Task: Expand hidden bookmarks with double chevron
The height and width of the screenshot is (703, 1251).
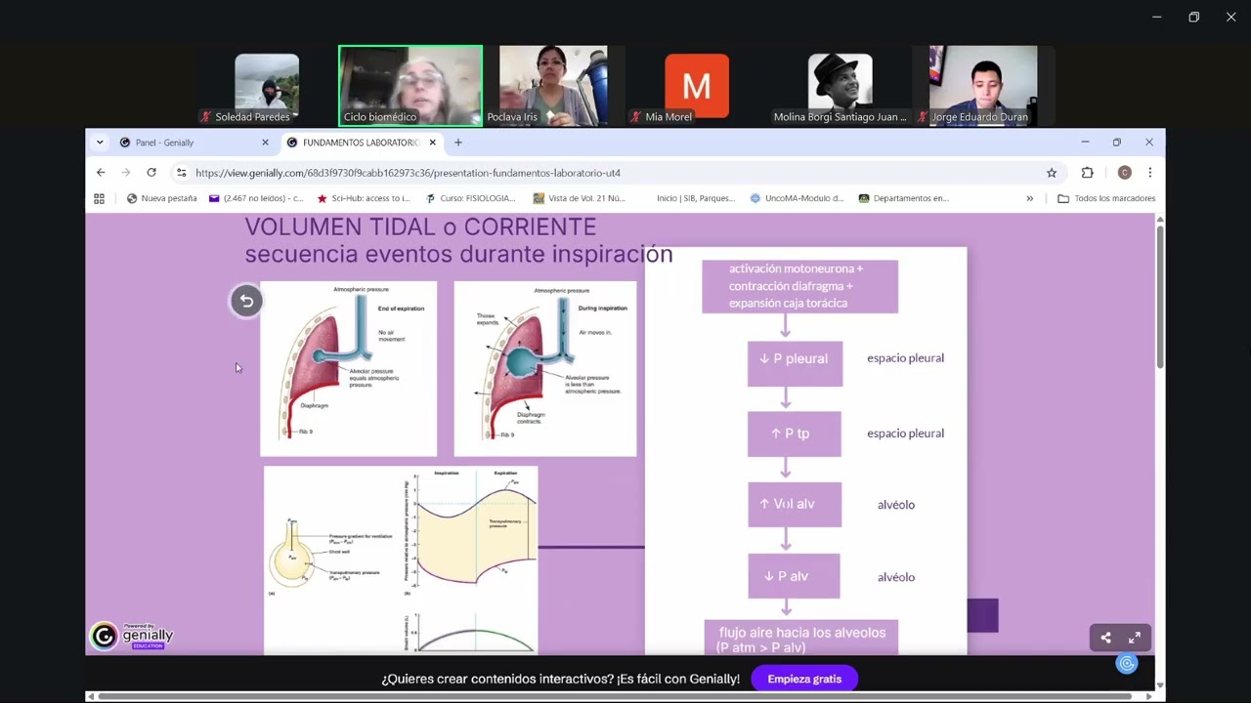Action: [1029, 198]
